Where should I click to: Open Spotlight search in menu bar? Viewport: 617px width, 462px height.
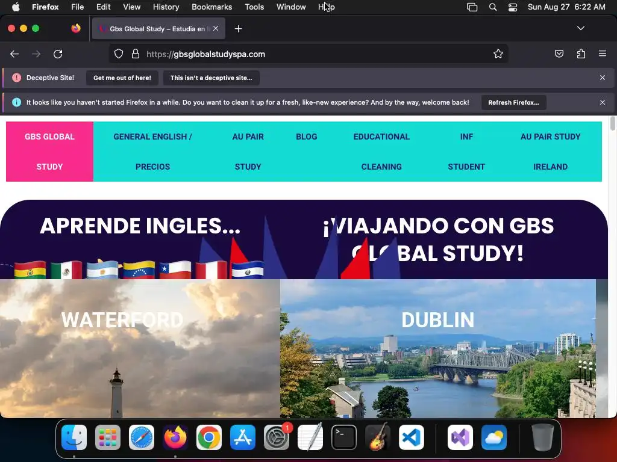pos(493,7)
